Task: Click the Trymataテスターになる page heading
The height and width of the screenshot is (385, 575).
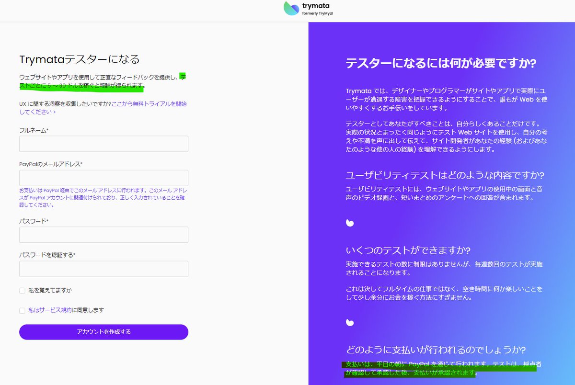Action: (79, 59)
